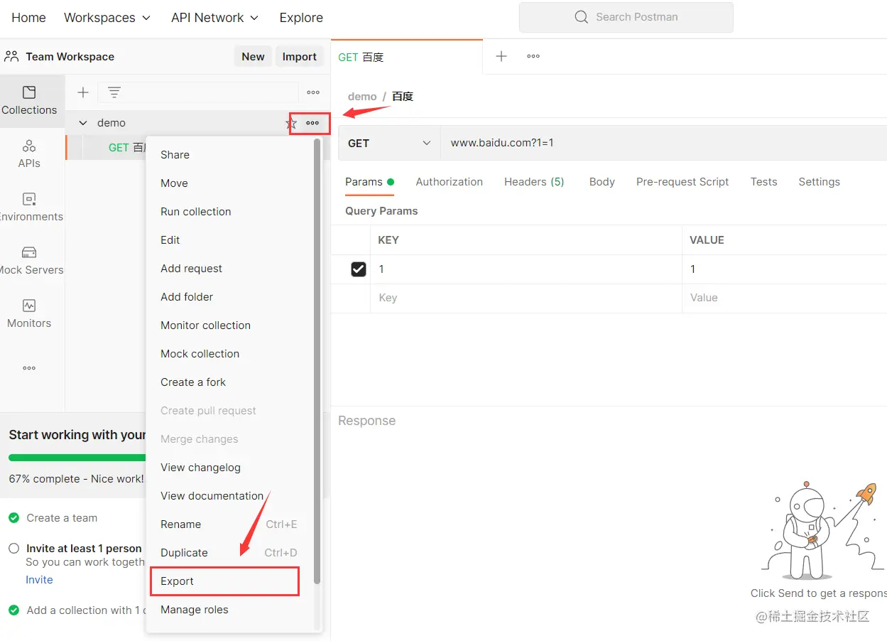887x641 pixels.
Task: Select the GET 百度 request tab
Action: click(x=406, y=57)
